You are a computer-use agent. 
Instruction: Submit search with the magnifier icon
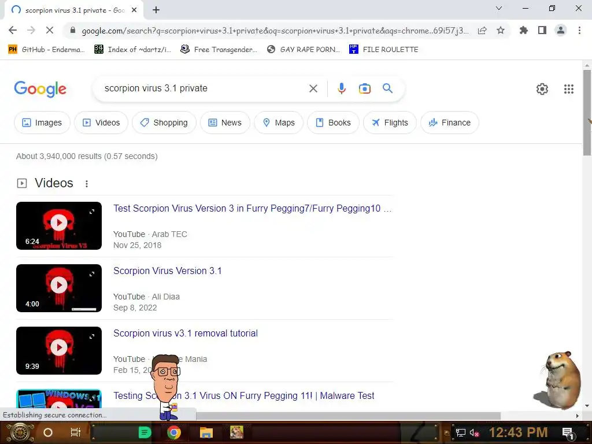pos(387,88)
